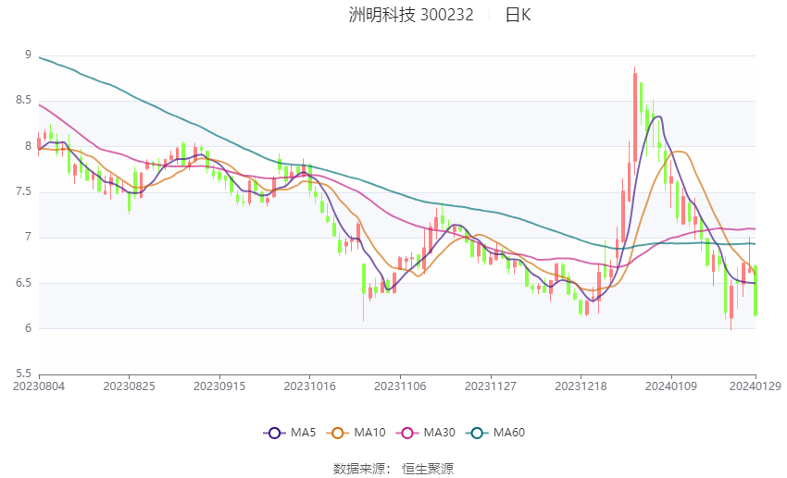Click the 20240109 date axis label

pyautogui.click(x=671, y=386)
